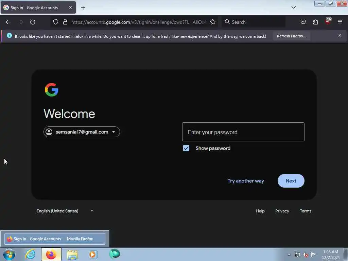Open the Help link
Image resolution: width=348 pixels, height=261 pixels.
point(260,211)
